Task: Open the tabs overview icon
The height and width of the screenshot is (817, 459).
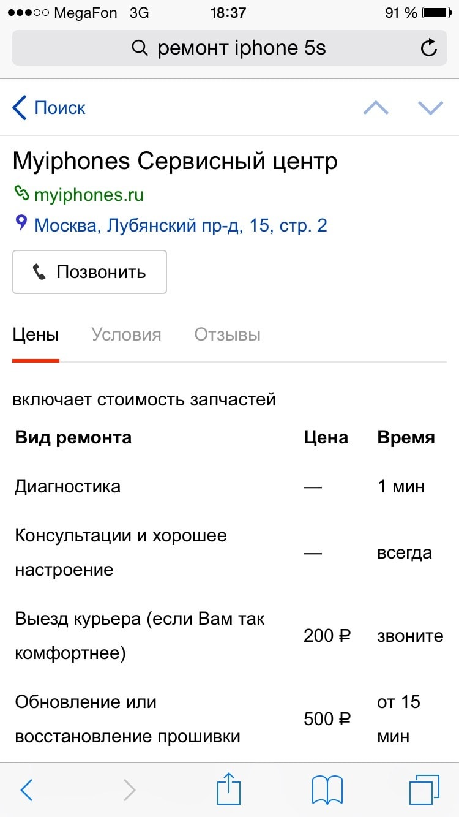Action: click(424, 789)
